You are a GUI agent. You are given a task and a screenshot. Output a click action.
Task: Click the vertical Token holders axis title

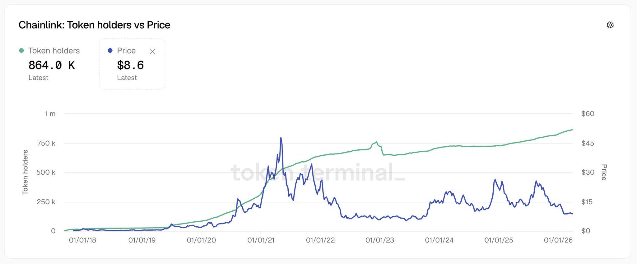coord(25,172)
